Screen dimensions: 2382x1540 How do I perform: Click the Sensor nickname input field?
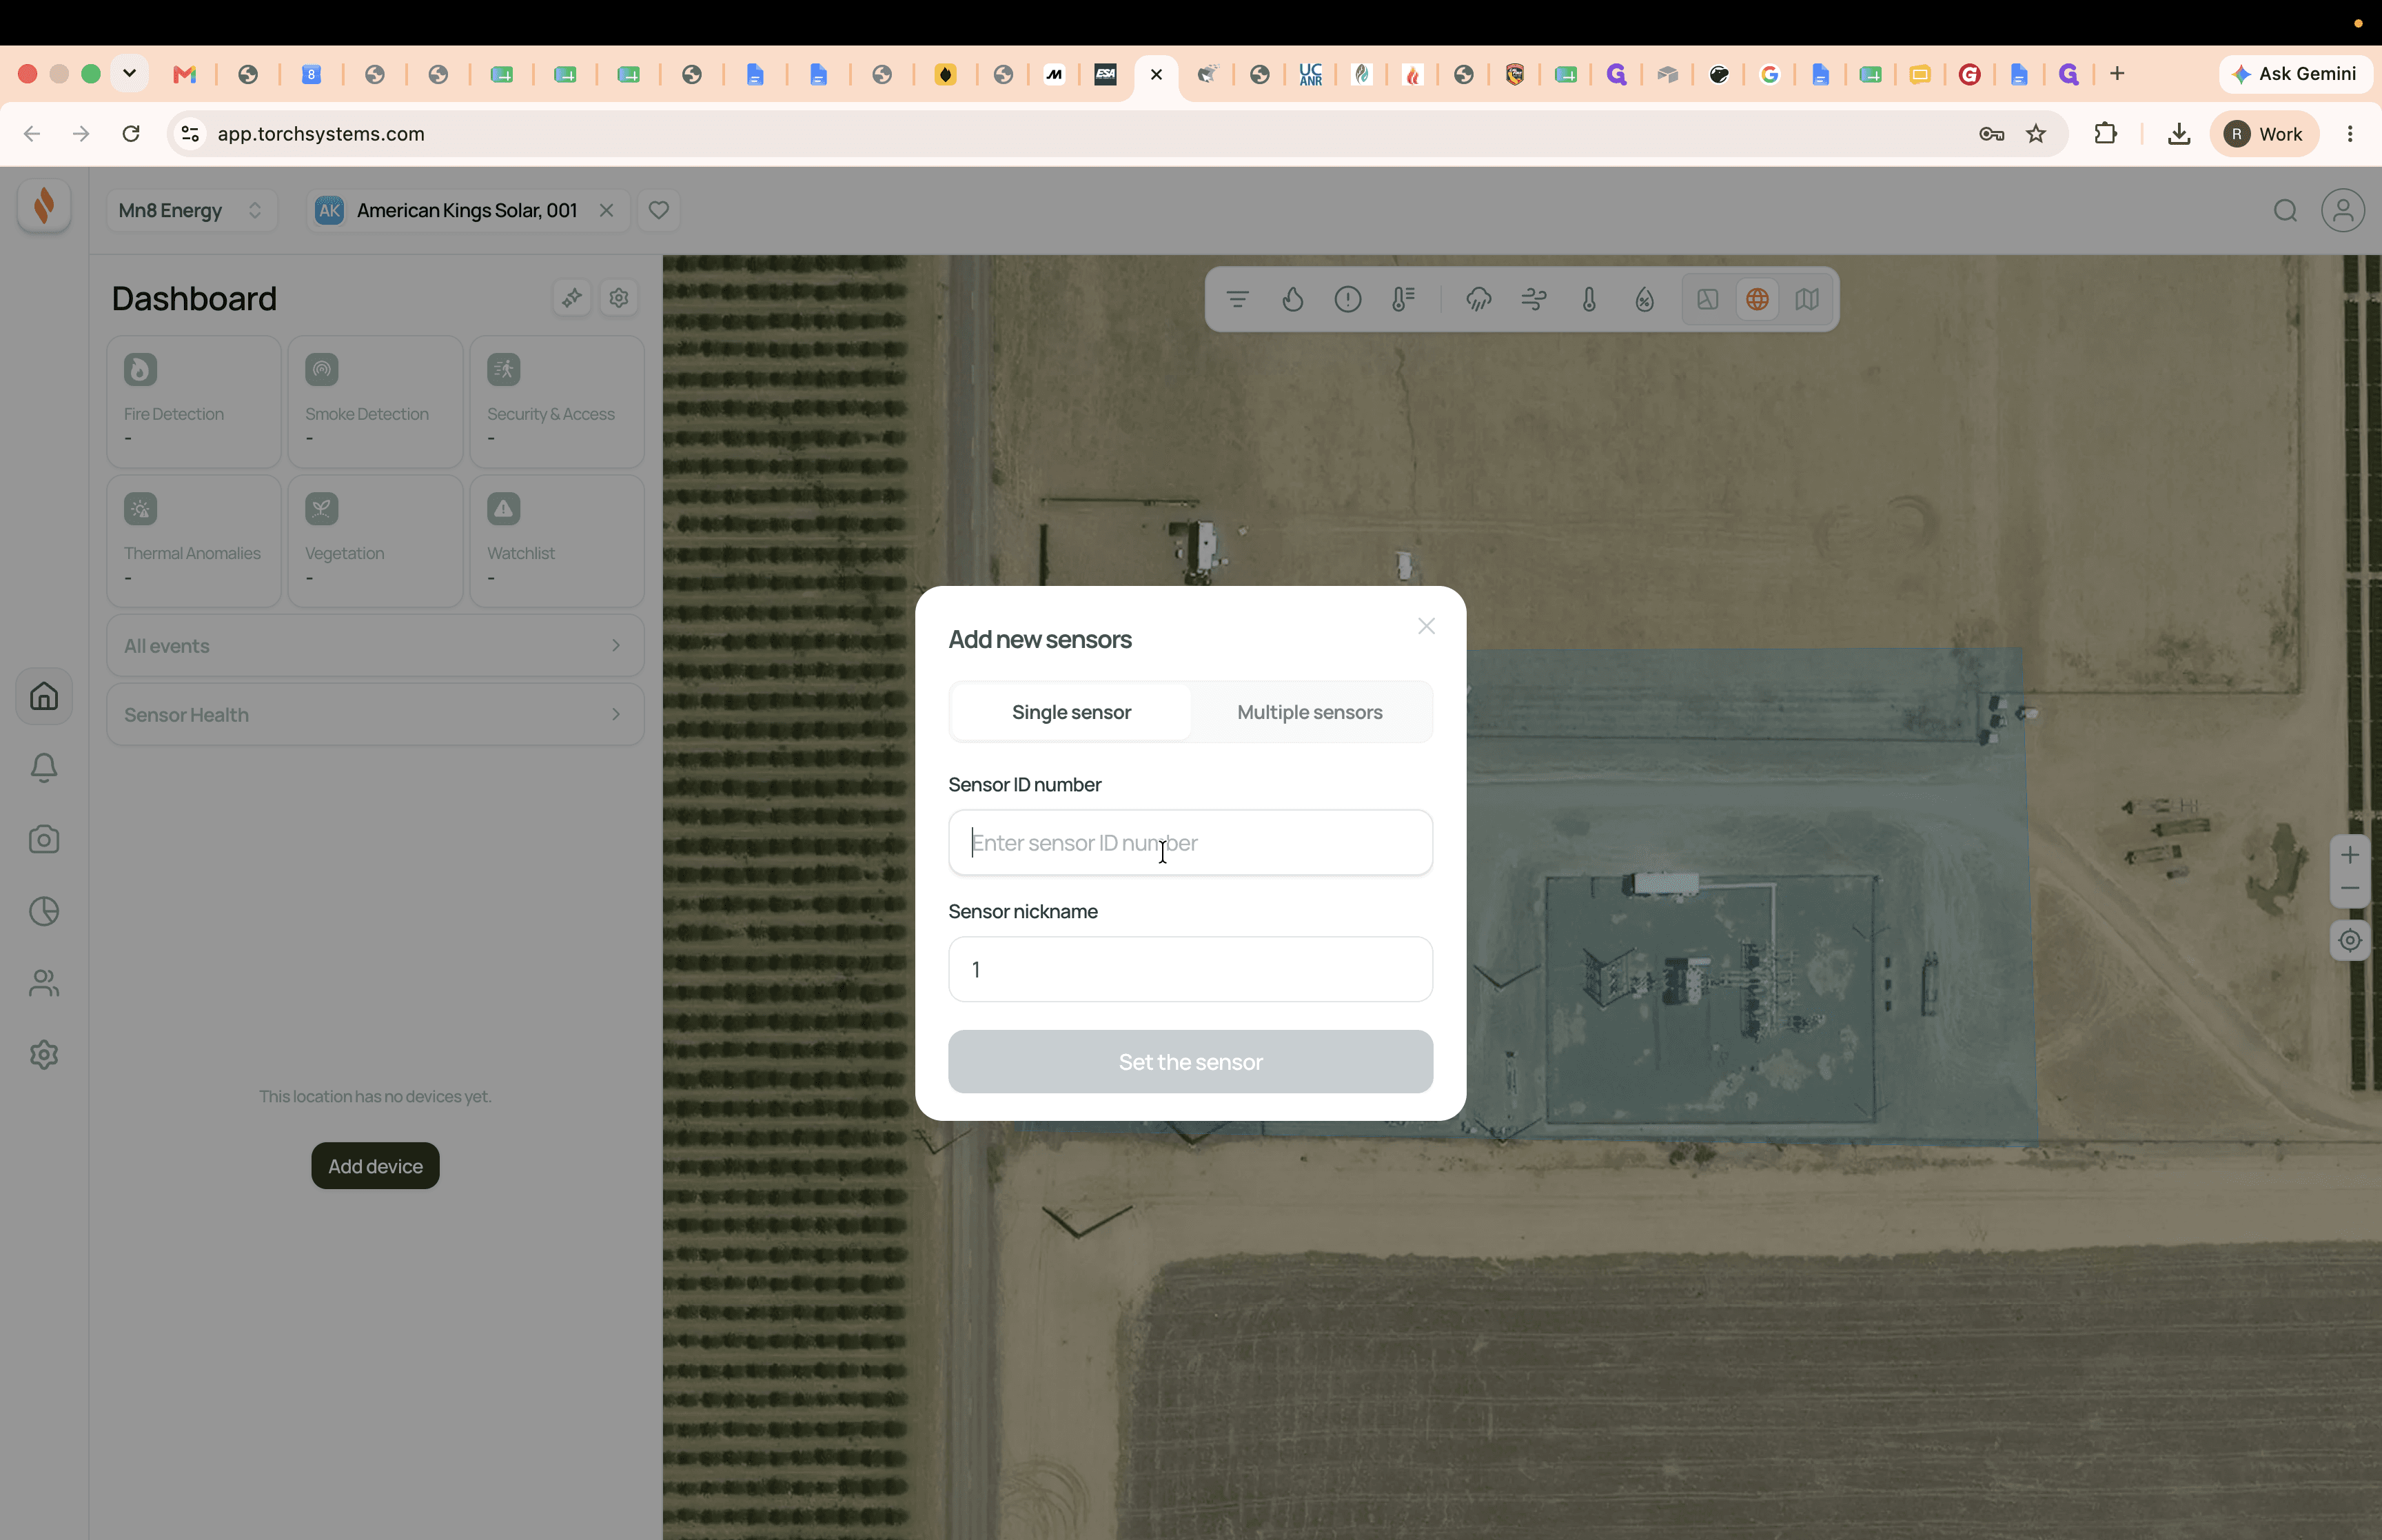pos(1190,969)
